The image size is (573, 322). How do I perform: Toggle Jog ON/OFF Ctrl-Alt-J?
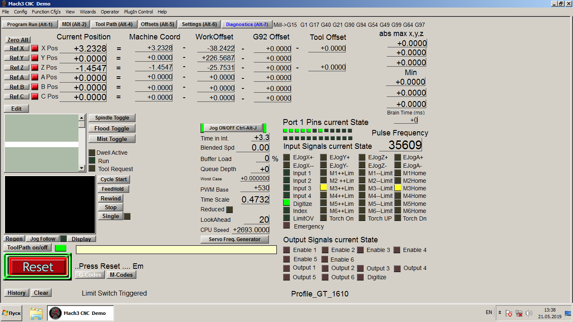coord(233,128)
